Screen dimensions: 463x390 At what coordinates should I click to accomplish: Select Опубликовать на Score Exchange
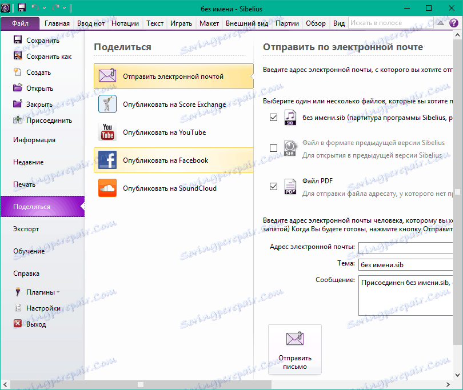174,104
